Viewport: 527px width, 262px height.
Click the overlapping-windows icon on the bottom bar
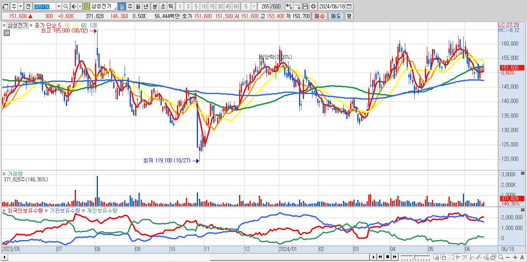443,257
